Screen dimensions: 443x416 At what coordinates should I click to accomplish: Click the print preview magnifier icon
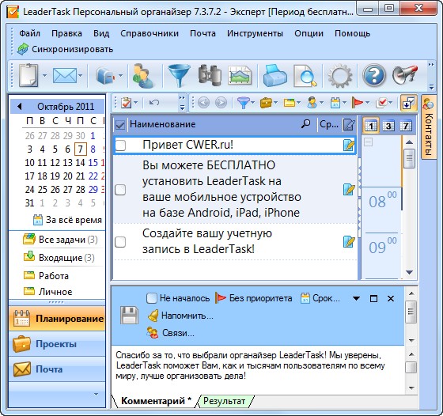tap(305, 76)
